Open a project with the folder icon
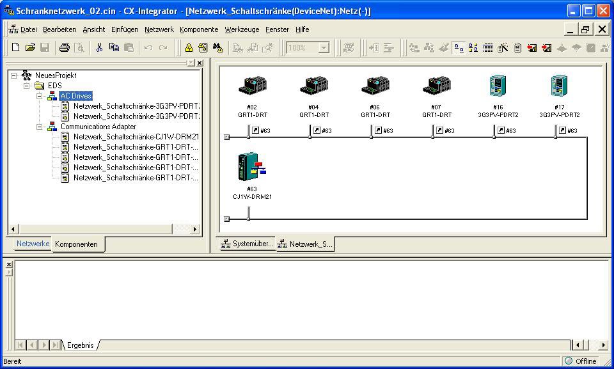The height and width of the screenshot is (369, 614). click(x=30, y=48)
